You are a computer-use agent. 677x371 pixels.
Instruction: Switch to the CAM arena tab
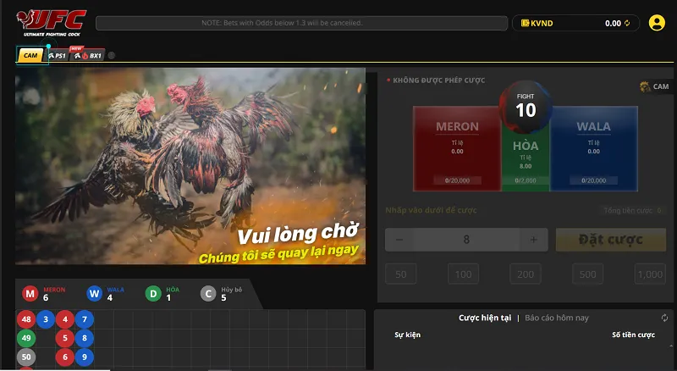coord(30,55)
